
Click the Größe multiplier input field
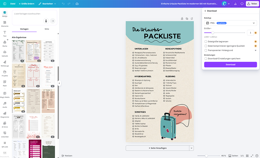coord(250,33)
